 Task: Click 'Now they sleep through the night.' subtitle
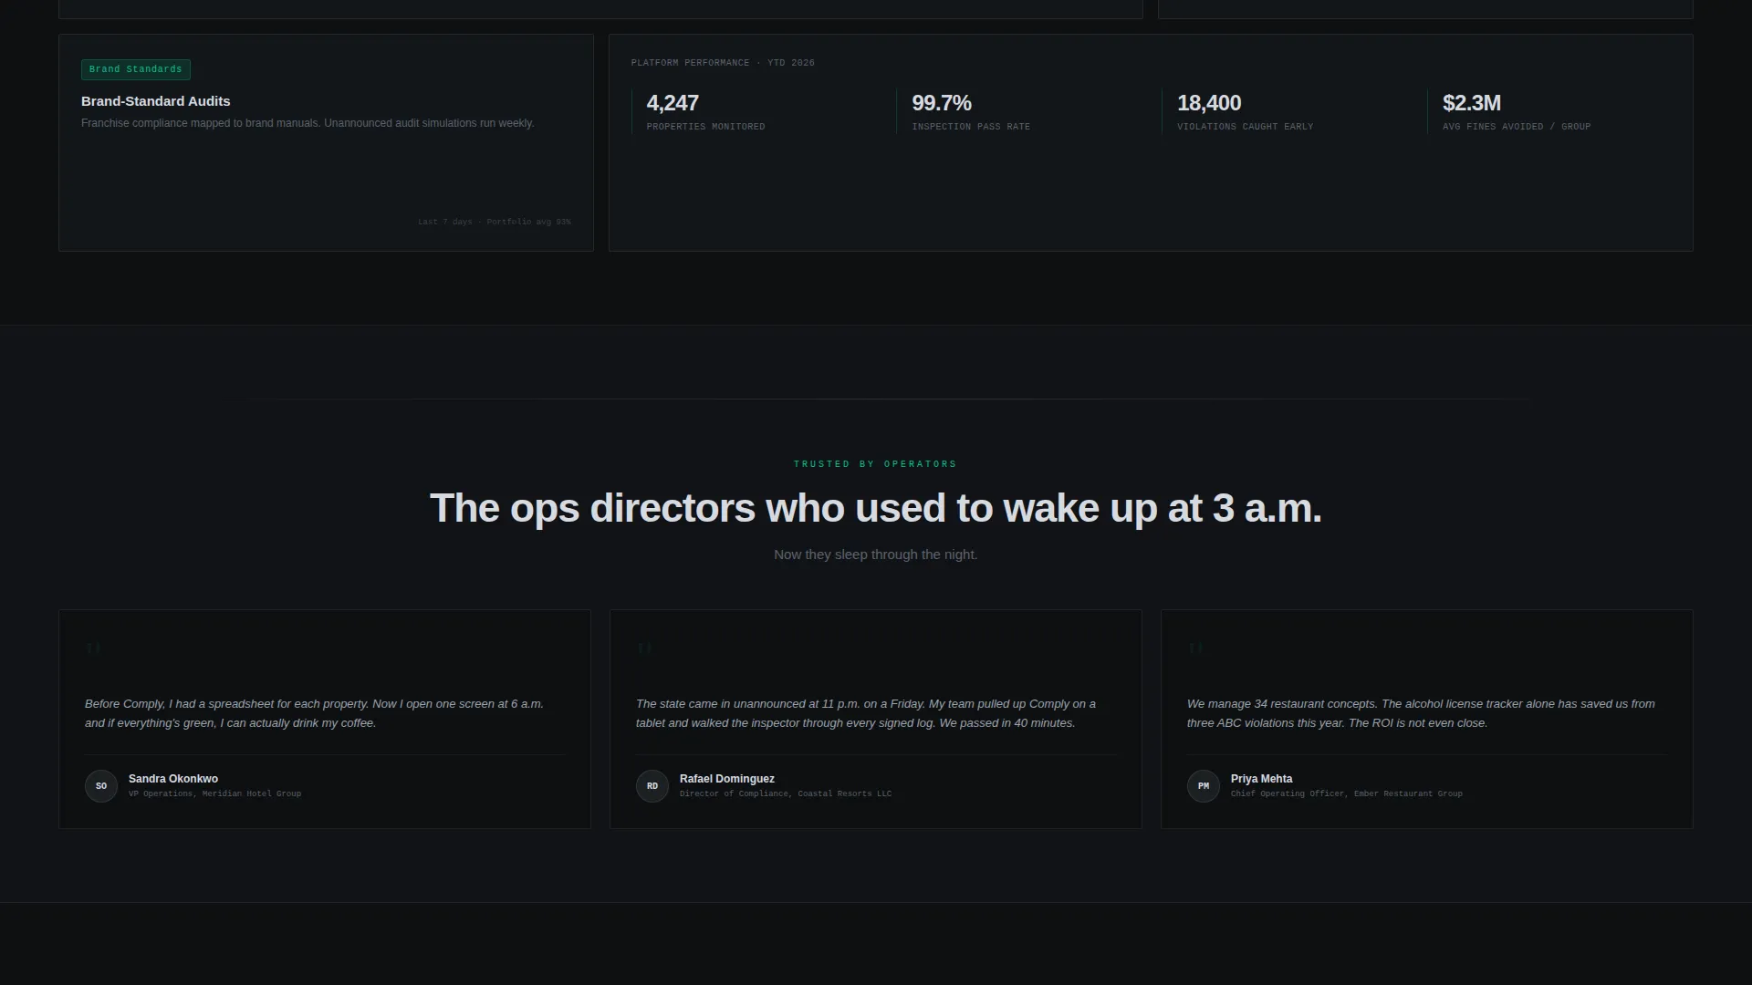[876, 555]
